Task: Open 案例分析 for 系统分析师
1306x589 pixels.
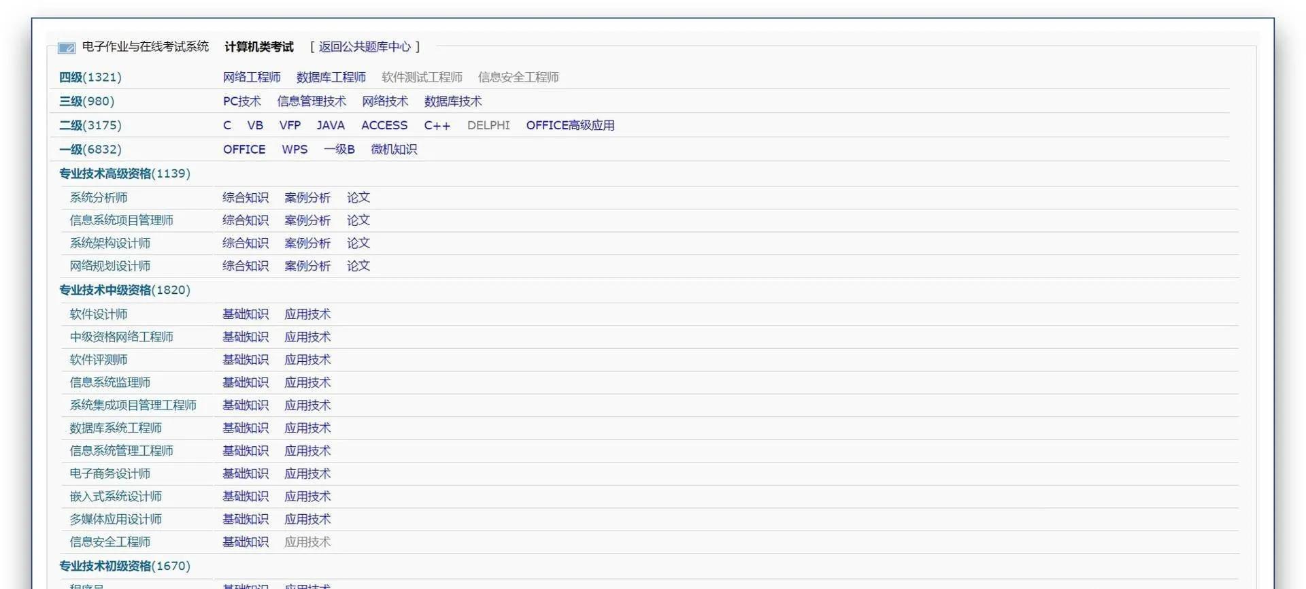Action: point(307,197)
